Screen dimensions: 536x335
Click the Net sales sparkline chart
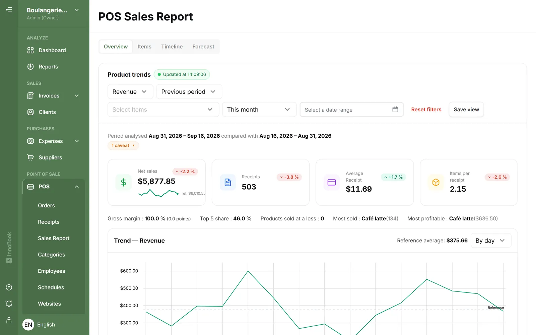[158, 193]
